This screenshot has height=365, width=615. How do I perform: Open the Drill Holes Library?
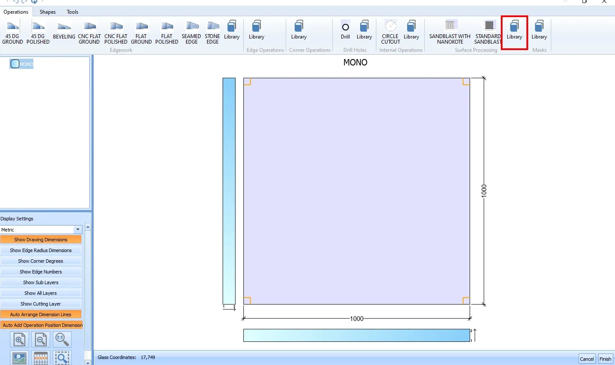[x=364, y=30]
